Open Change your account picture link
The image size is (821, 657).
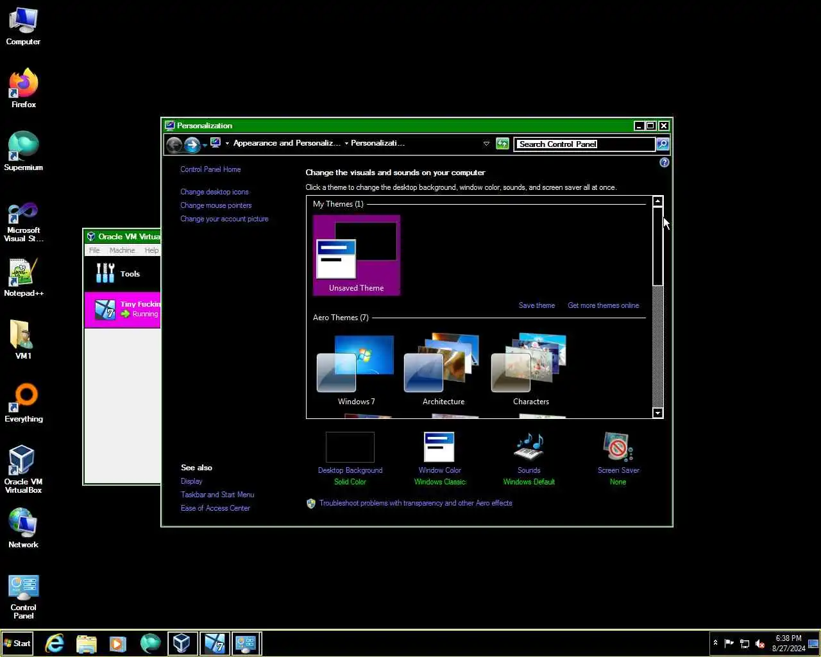pos(224,219)
